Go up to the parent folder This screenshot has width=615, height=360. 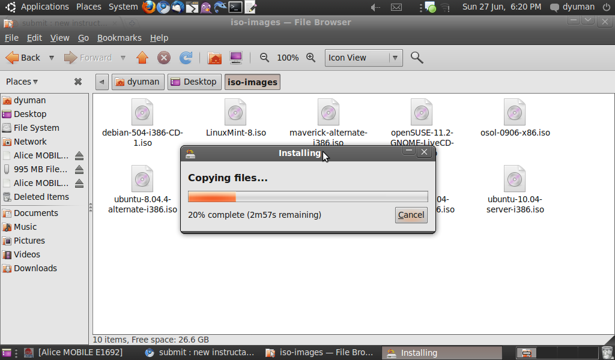(142, 58)
